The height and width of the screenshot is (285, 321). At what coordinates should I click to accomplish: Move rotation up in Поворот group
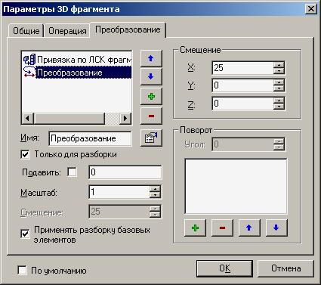point(249,228)
